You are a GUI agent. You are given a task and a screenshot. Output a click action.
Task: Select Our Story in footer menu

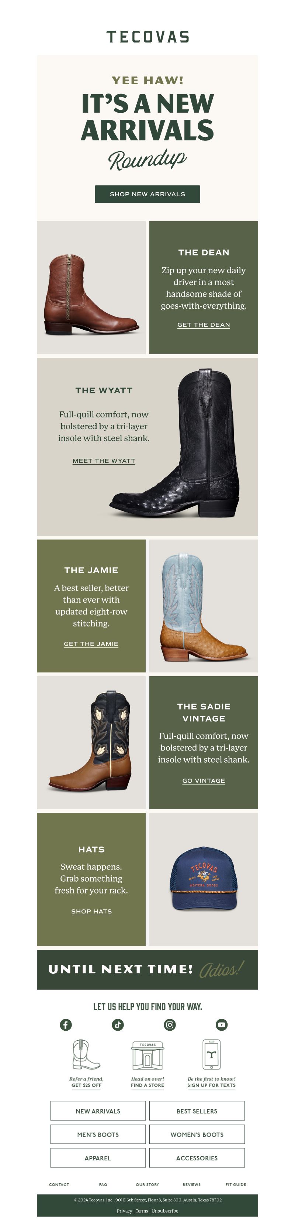pyautogui.click(x=147, y=1184)
